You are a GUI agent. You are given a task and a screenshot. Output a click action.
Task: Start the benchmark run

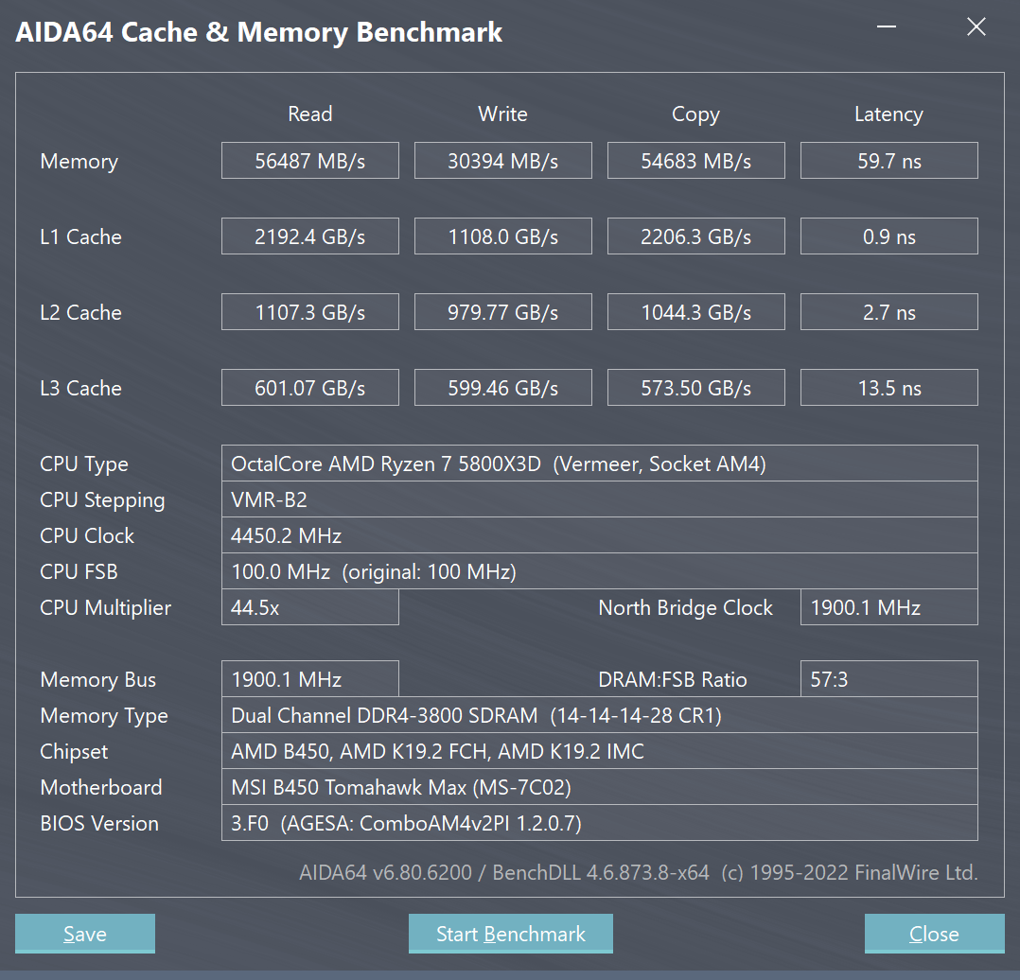pyautogui.click(x=511, y=934)
